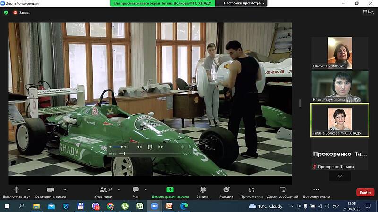Screen dimensions: 378x212
Task: Open Viber from taskbar
Action: point(96,206)
